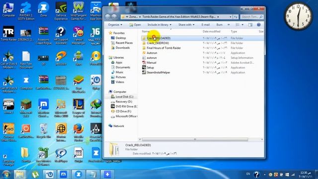Open Tomb Raider desktop shortcut
The image size is (318, 179).
[8, 34]
